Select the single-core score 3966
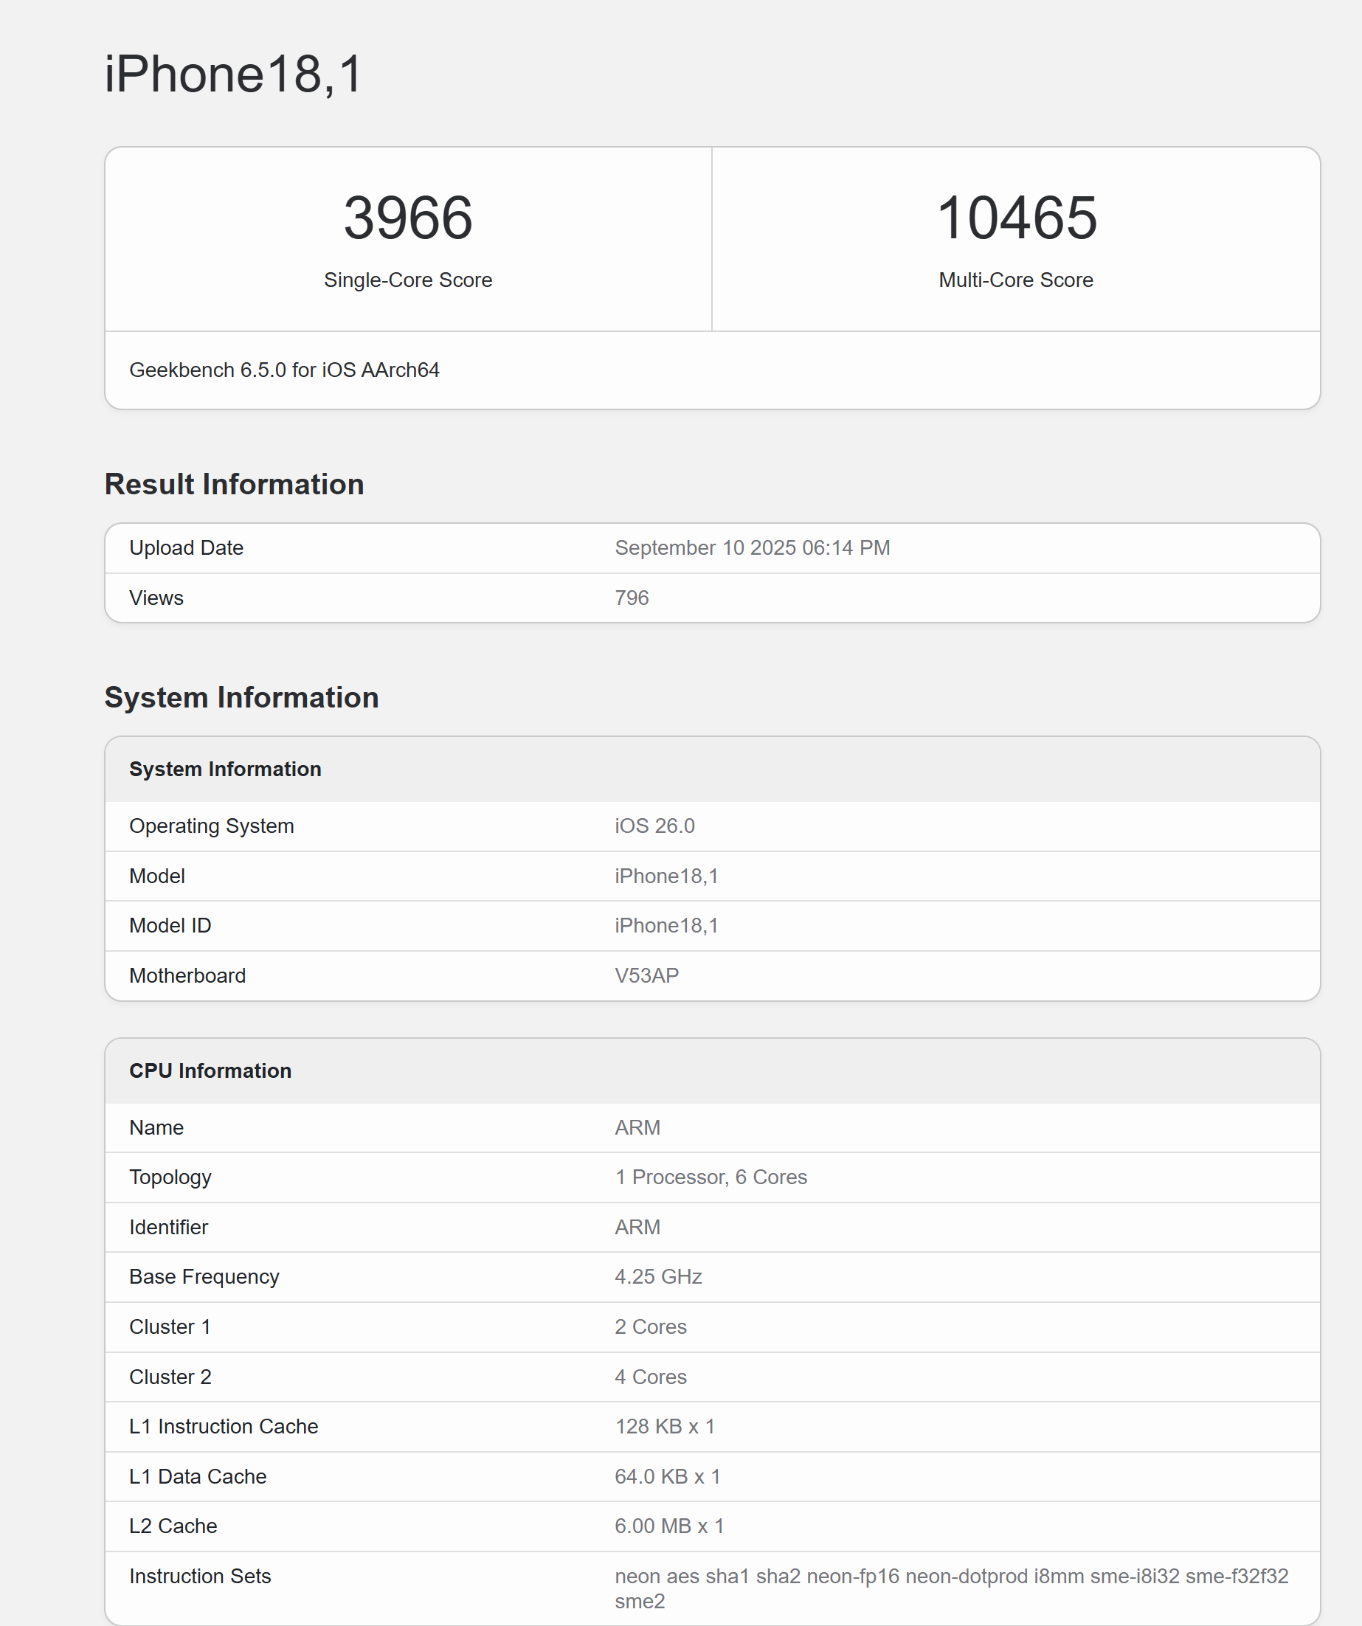1362x1626 pixels. 408,218
